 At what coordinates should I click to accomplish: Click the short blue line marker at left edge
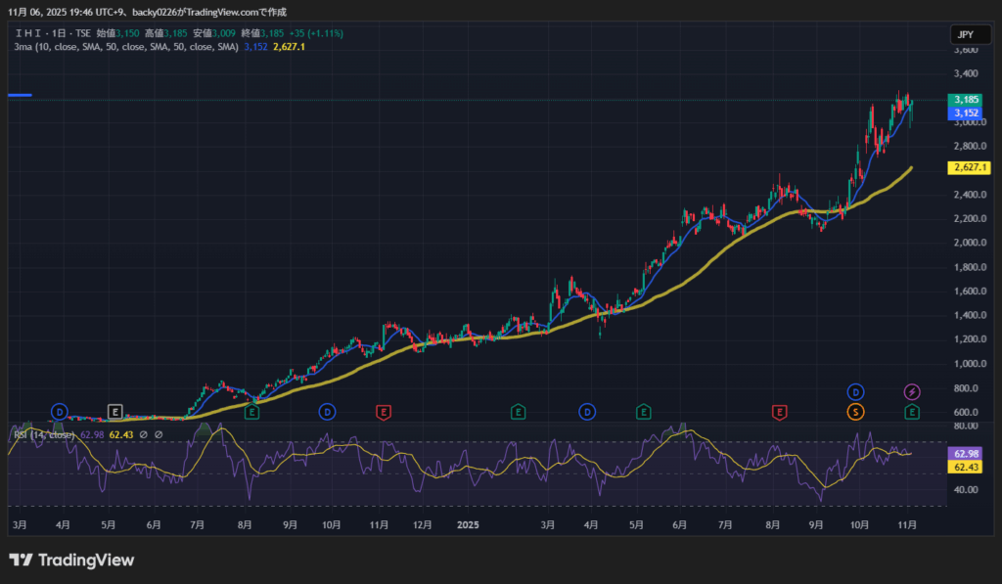tap(20, 95)
